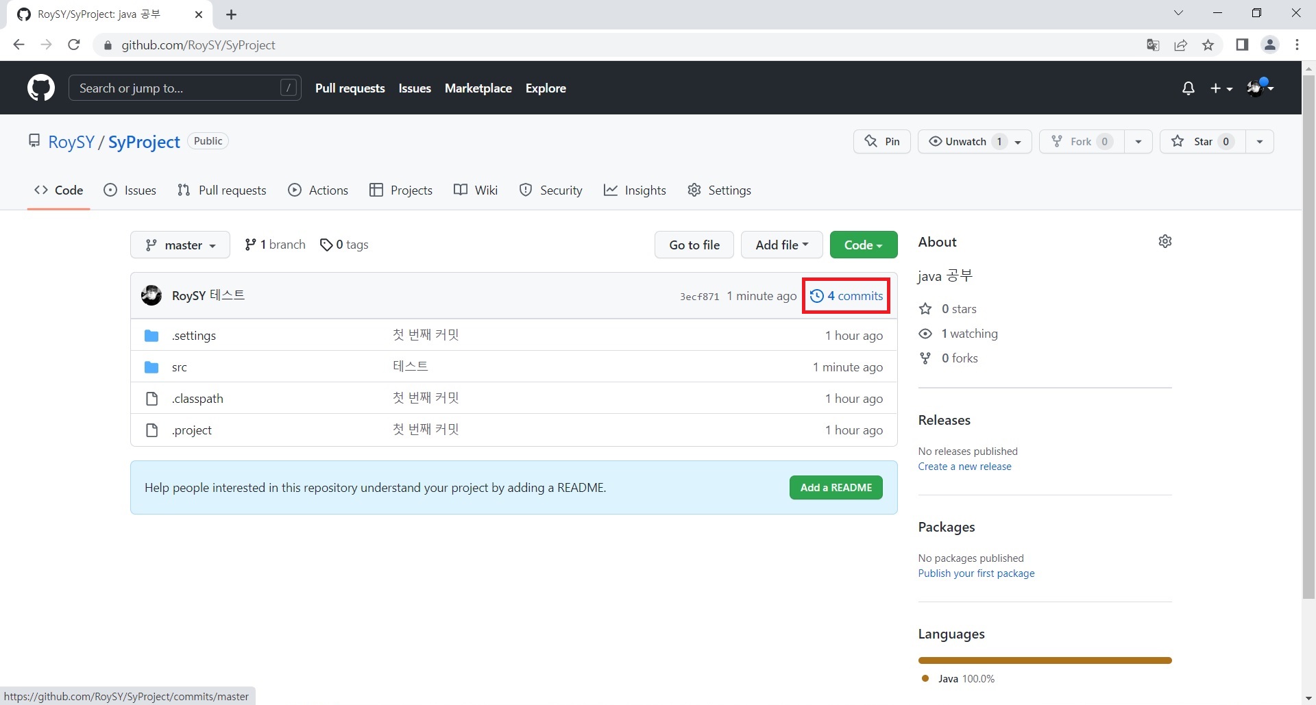Screen dimensions: 1316x705
Task: Click RoySY avatar in latest commit row
Action: pos(151,295)
